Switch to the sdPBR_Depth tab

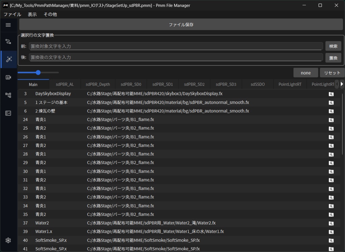(98, 84)
